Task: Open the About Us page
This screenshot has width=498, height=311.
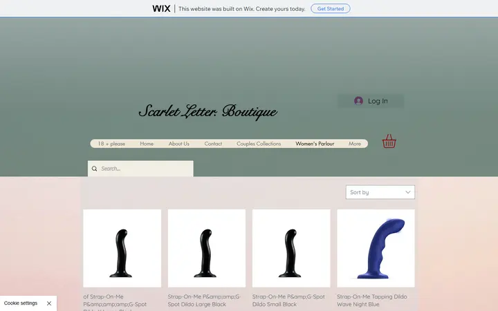Action: point(179,144)
